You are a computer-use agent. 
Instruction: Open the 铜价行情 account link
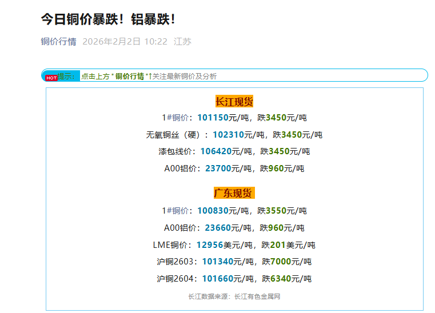point(58,41)
